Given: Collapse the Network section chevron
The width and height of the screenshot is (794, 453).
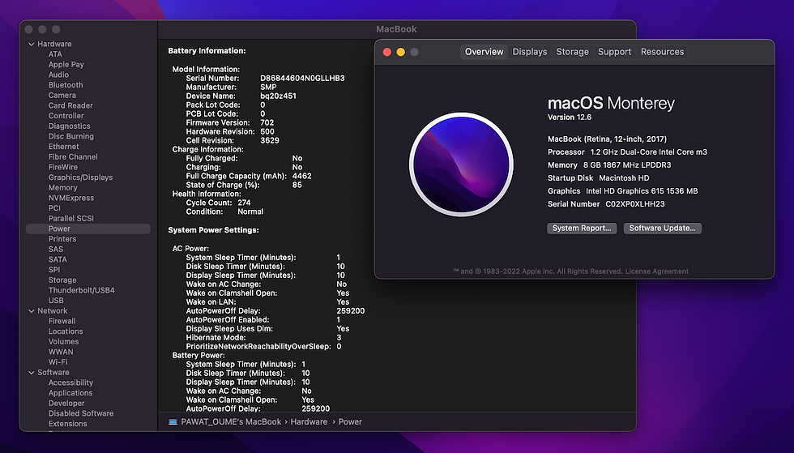Looking at the screenshot, I should pos(32,311).
